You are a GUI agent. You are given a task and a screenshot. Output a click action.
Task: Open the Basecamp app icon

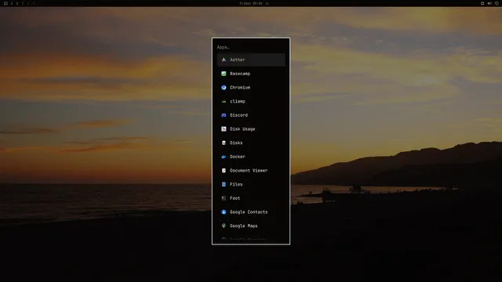(224, 74)
